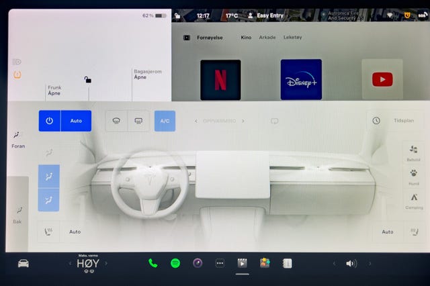Viewport: 430px width, 286px height.
Task: Launch Disney+
Action: [301, 79]
